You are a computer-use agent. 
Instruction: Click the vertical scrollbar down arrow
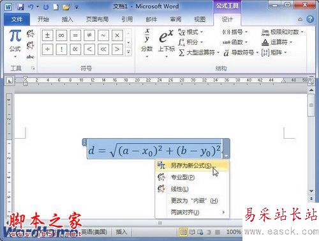coord(311,191)
